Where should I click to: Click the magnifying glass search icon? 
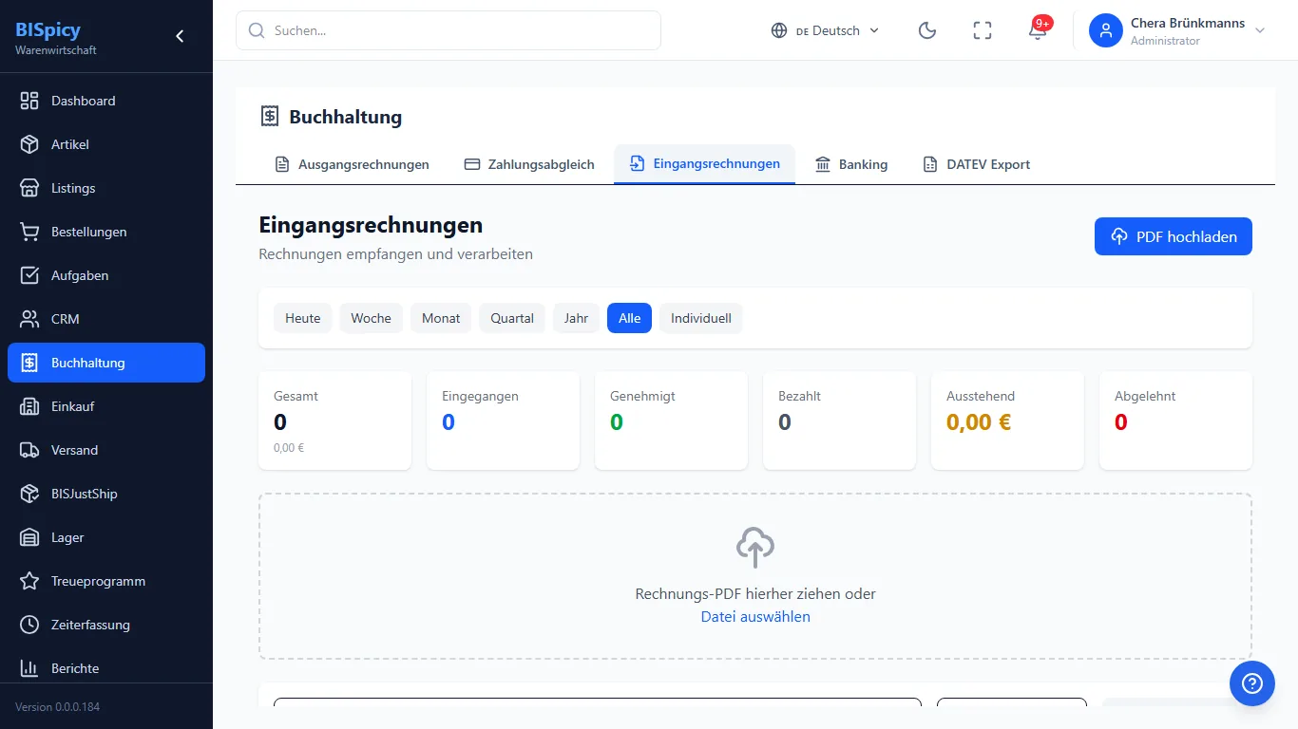click(257, 30)
